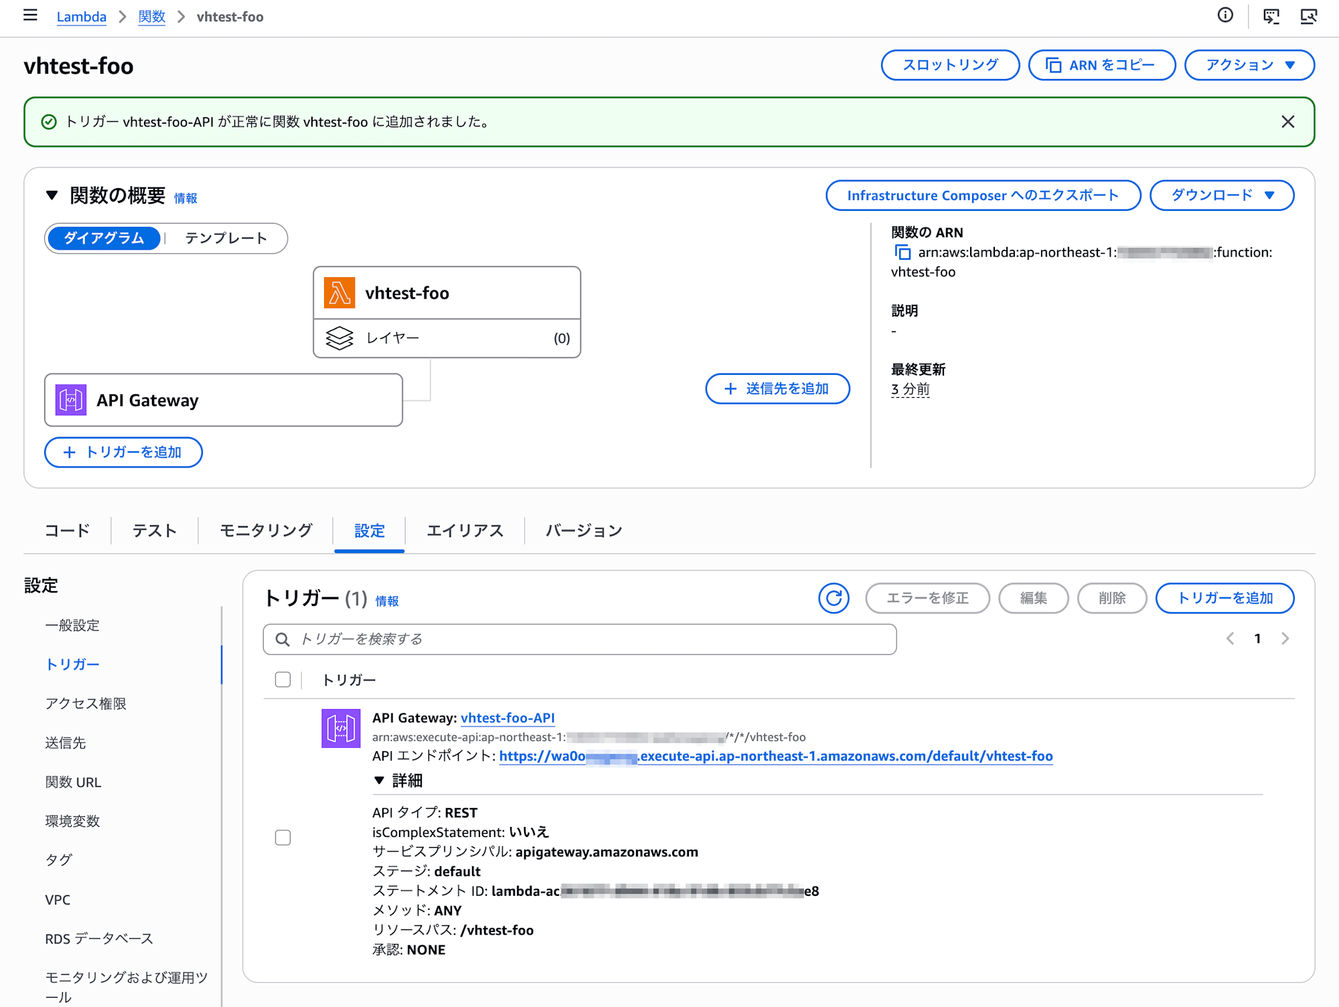Open 関数 URL in the settings sidebar
Screen dimensions: 1339x1007
point(74,782)
